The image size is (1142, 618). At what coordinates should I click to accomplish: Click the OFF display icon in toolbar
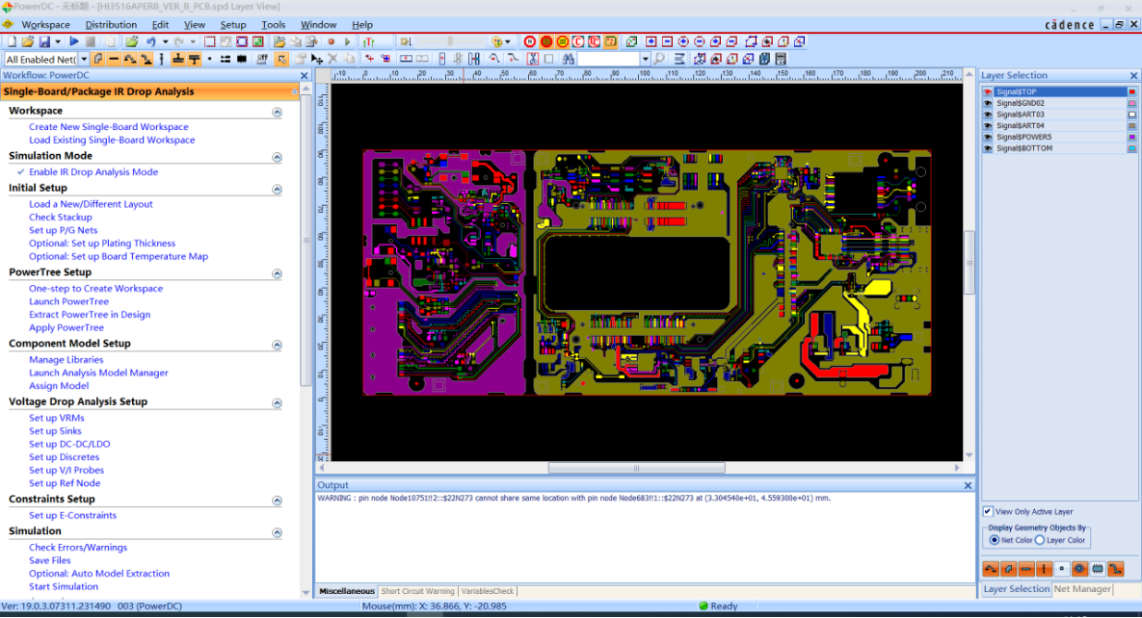[262, 59]
